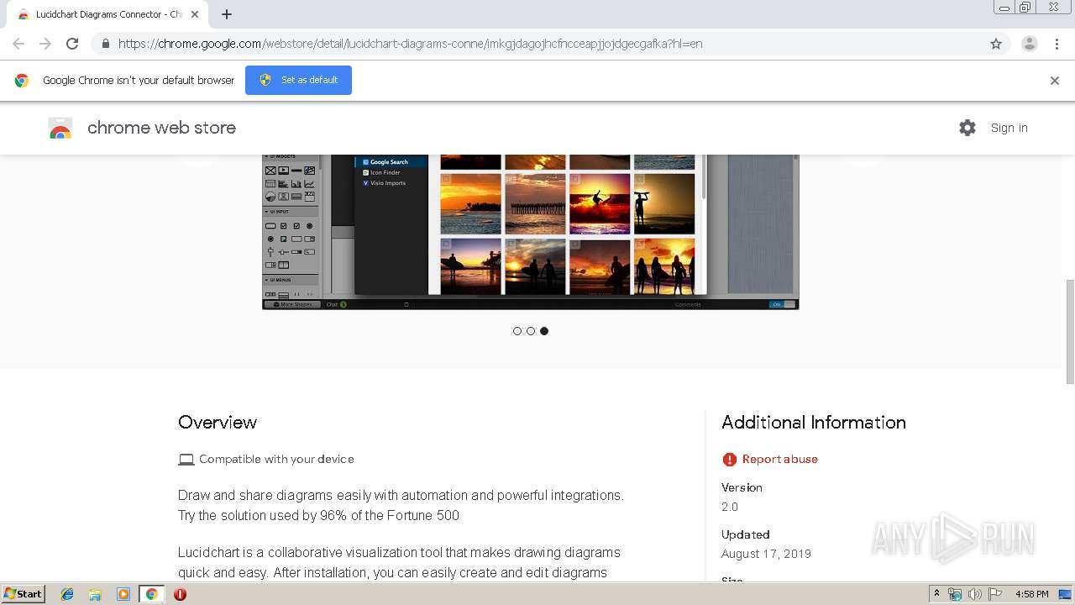1075x605 pixels.
Task: Go forward to the next page
Action: (45, 44)
